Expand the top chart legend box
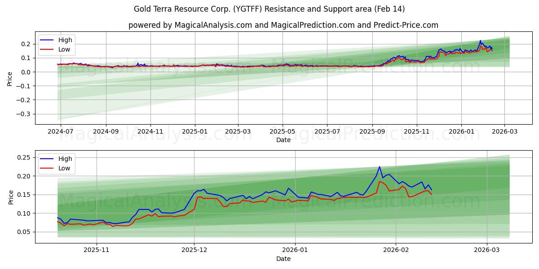The width and height of the screenshot is (539, 269). (57, 44)
